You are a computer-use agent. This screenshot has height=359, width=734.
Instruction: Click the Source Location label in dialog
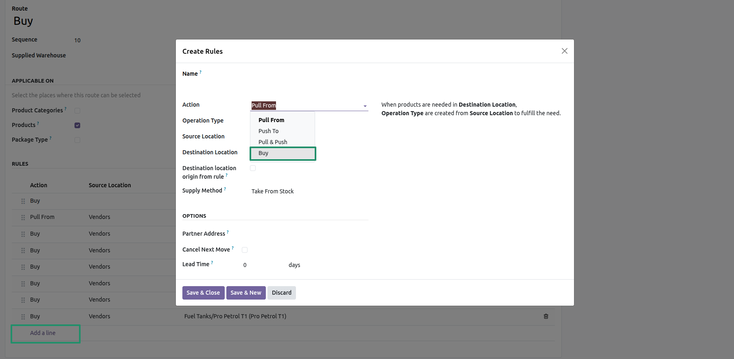(203, 136)
